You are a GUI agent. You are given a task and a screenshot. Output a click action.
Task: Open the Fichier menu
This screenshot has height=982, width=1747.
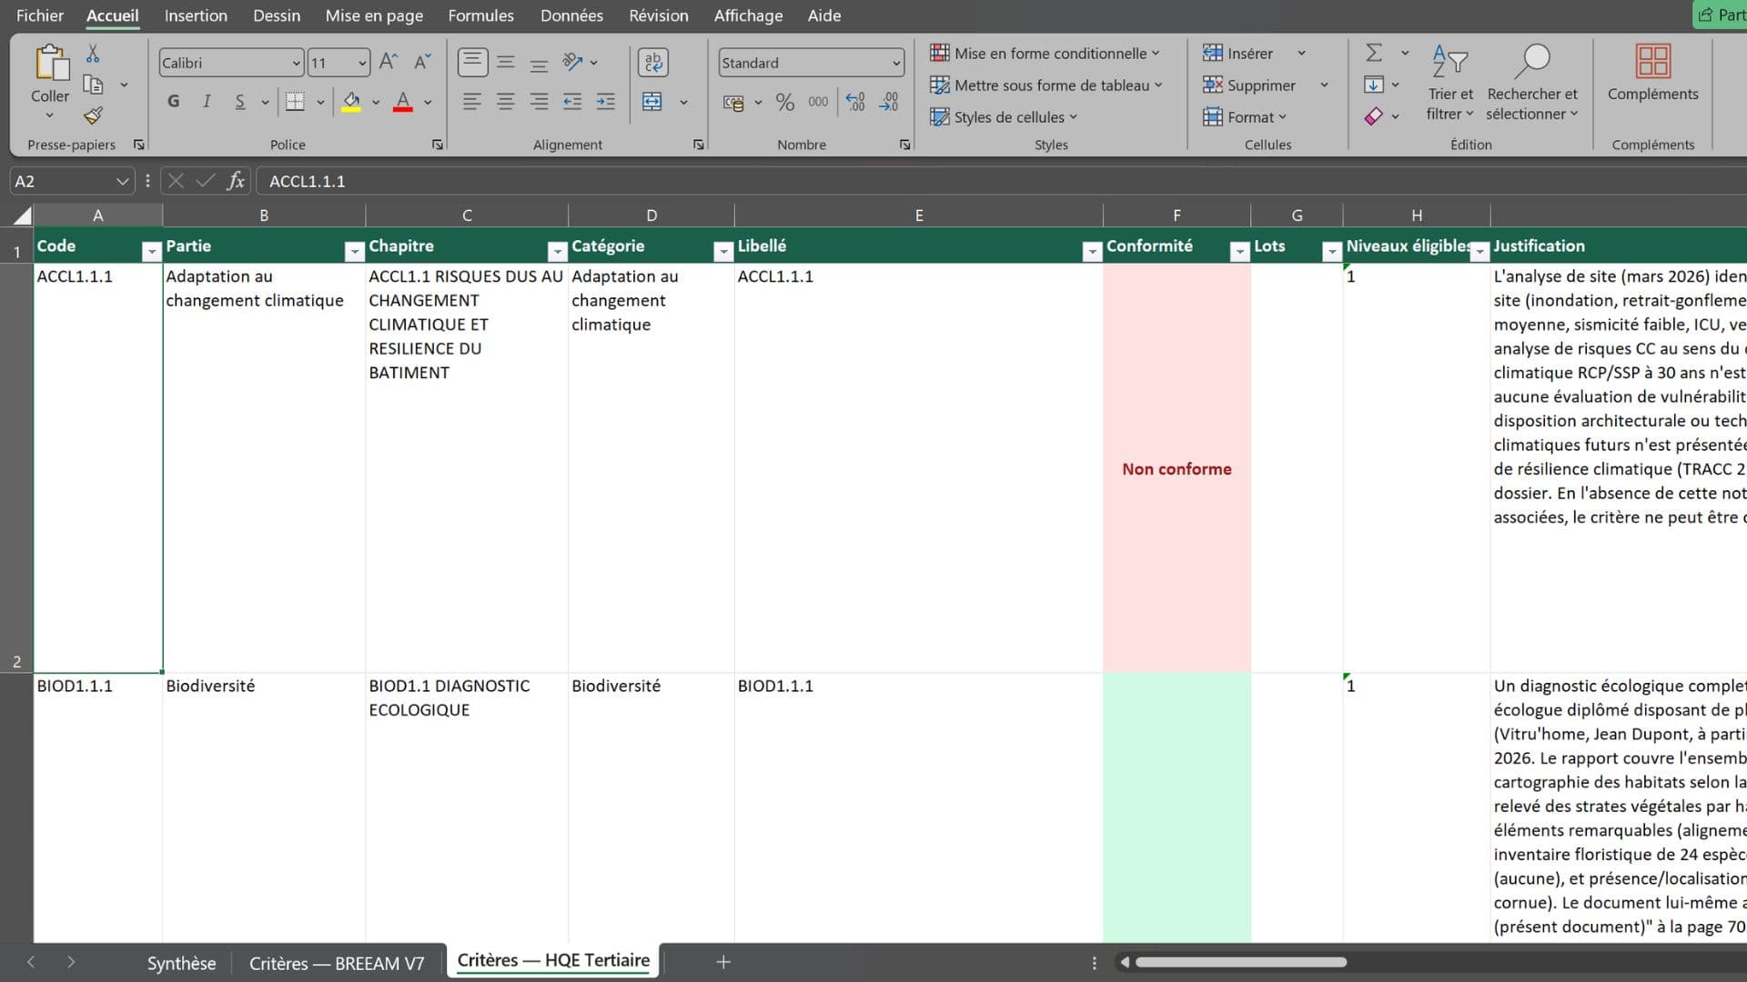tap(40, 15)
